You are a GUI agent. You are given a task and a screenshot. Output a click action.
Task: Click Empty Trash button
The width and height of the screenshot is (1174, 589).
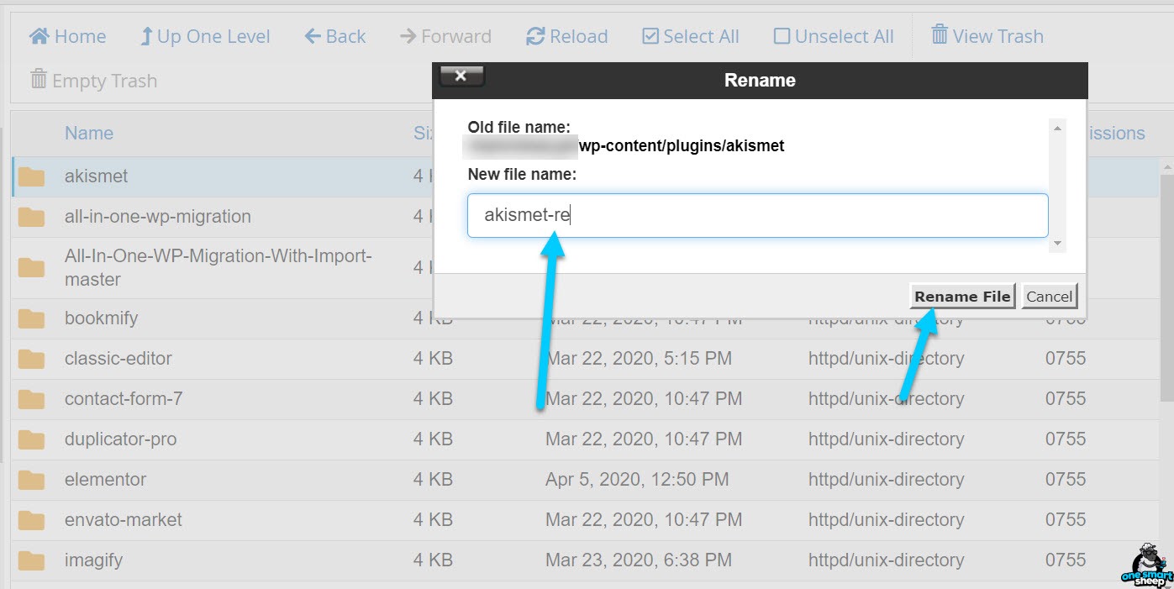[93, 81]
